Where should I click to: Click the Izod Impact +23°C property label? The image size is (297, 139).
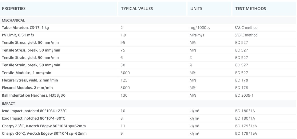point(34,110)
